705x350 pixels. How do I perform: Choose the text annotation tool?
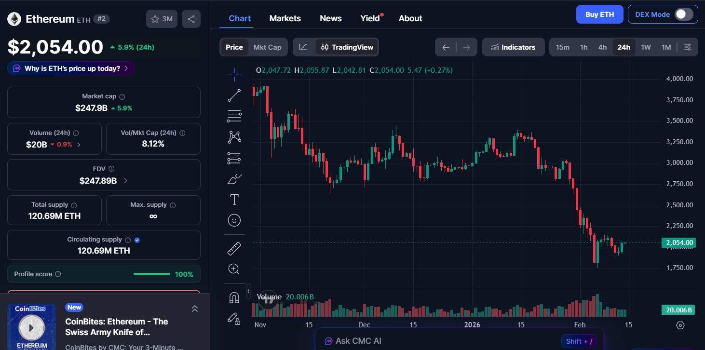(234, 199)
